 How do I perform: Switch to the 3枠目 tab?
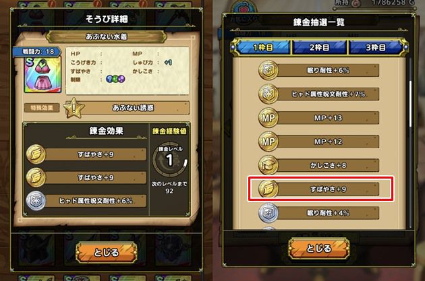[376, 48]
